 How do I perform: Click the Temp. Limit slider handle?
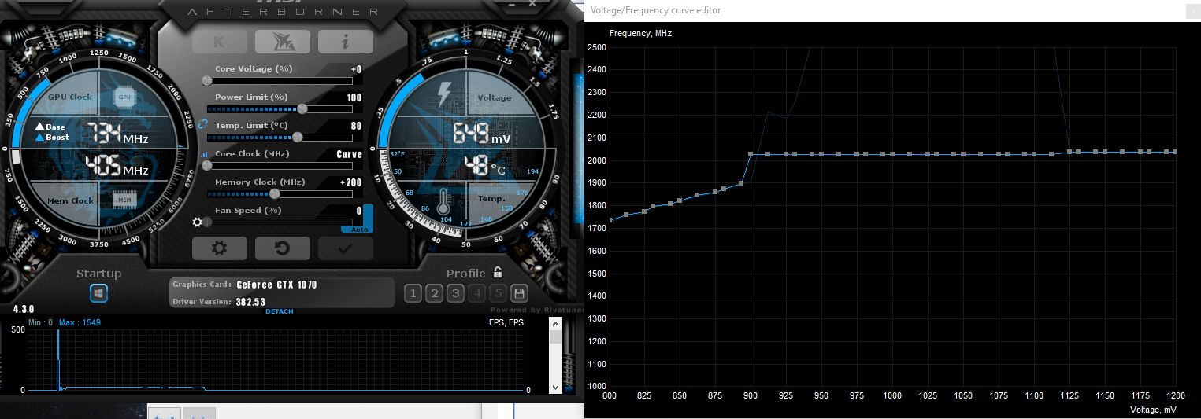pyautogui.click(x=297, y=137)
